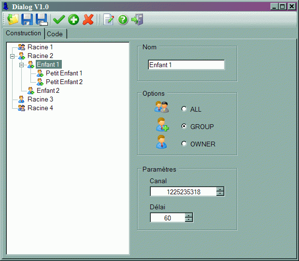Click the icon beside Petit Enfant 2
The height and width of the screenshot is (261, 299).
click(x=40, y=82)
